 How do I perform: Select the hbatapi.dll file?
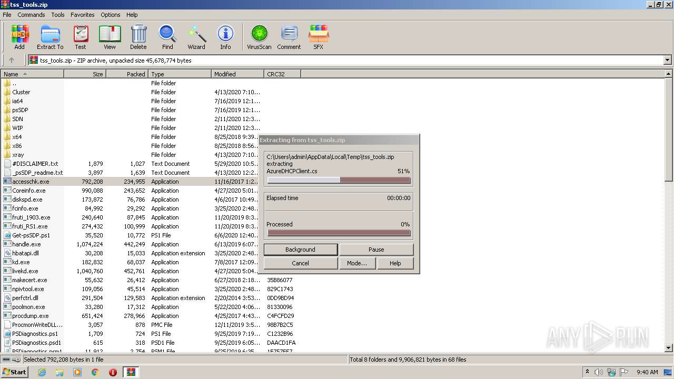click(25, 253)
